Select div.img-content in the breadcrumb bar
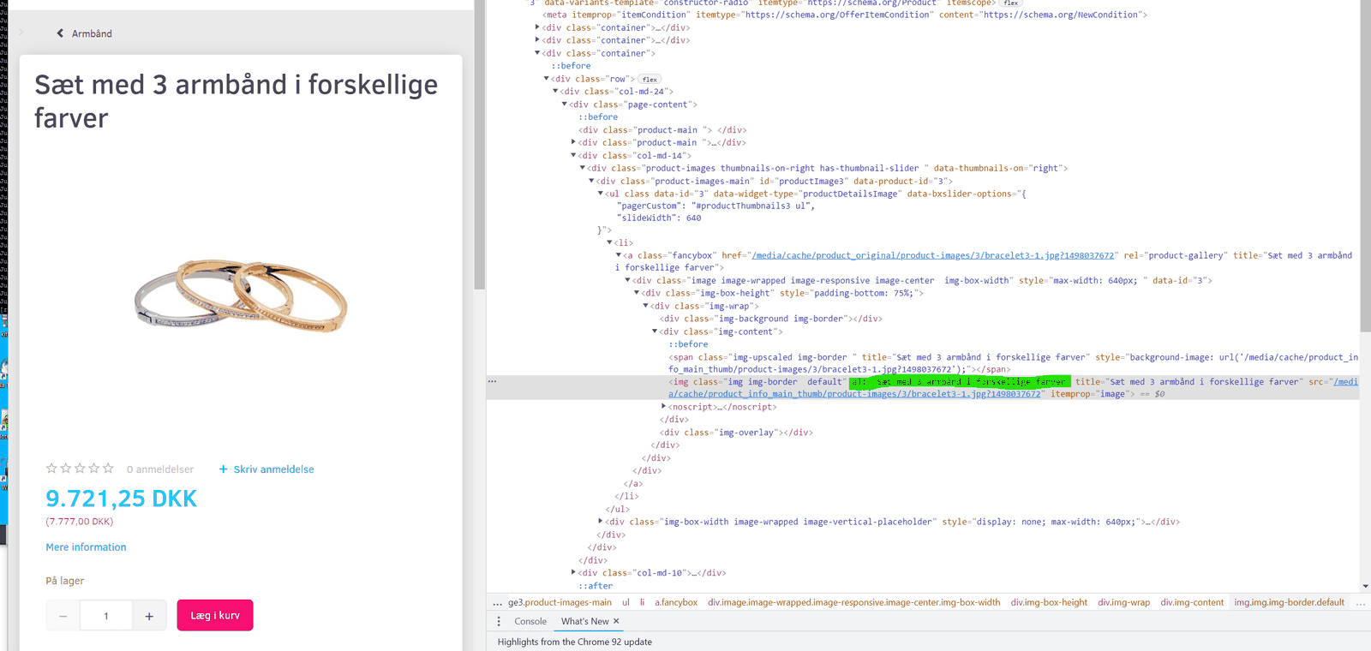Viewport: 1371px width, 651px height. click(x=1192, y=603)
